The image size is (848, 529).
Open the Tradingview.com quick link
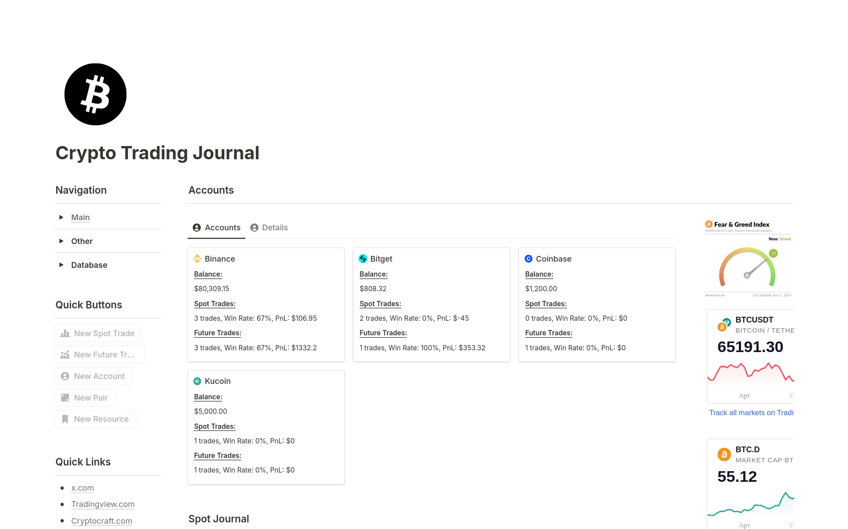point(103,504)
